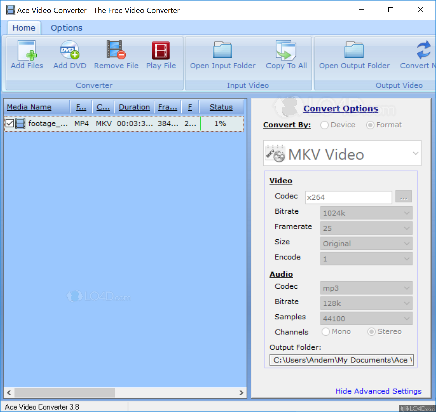Screen dimensions: 436x412
Task: Click the Convert Options heading link
Action: point(341,109)
